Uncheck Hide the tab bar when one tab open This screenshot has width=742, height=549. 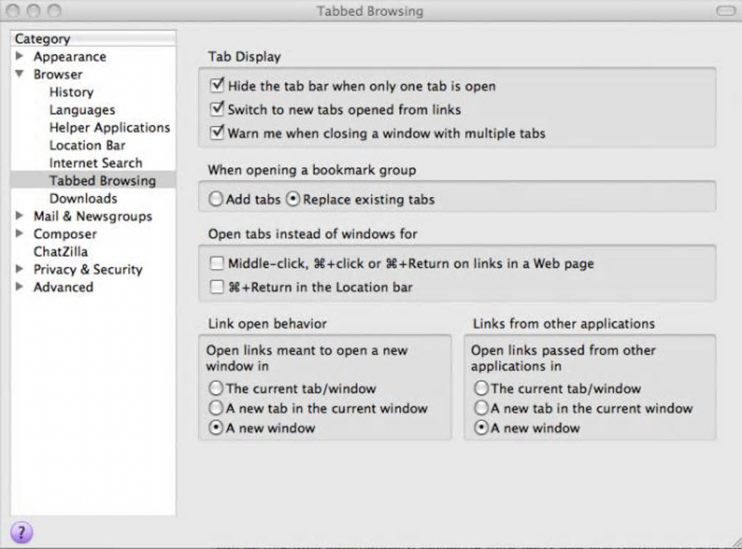(x=216, y=86)
